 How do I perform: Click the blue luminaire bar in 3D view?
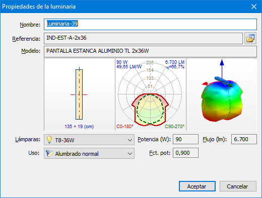[x=222, y=80]
